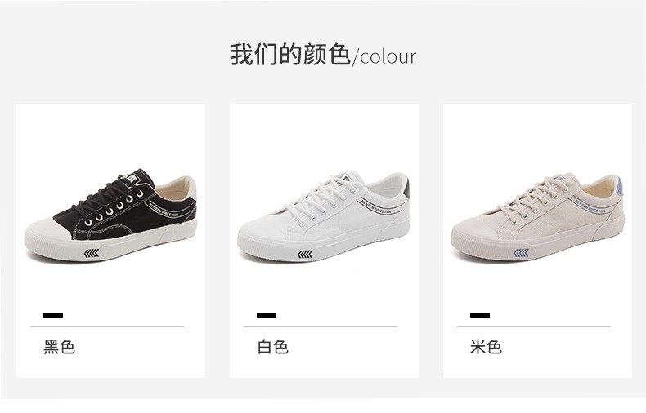Click the divider line above 白色
Screen dimensions: 646x413
(321, 327)
